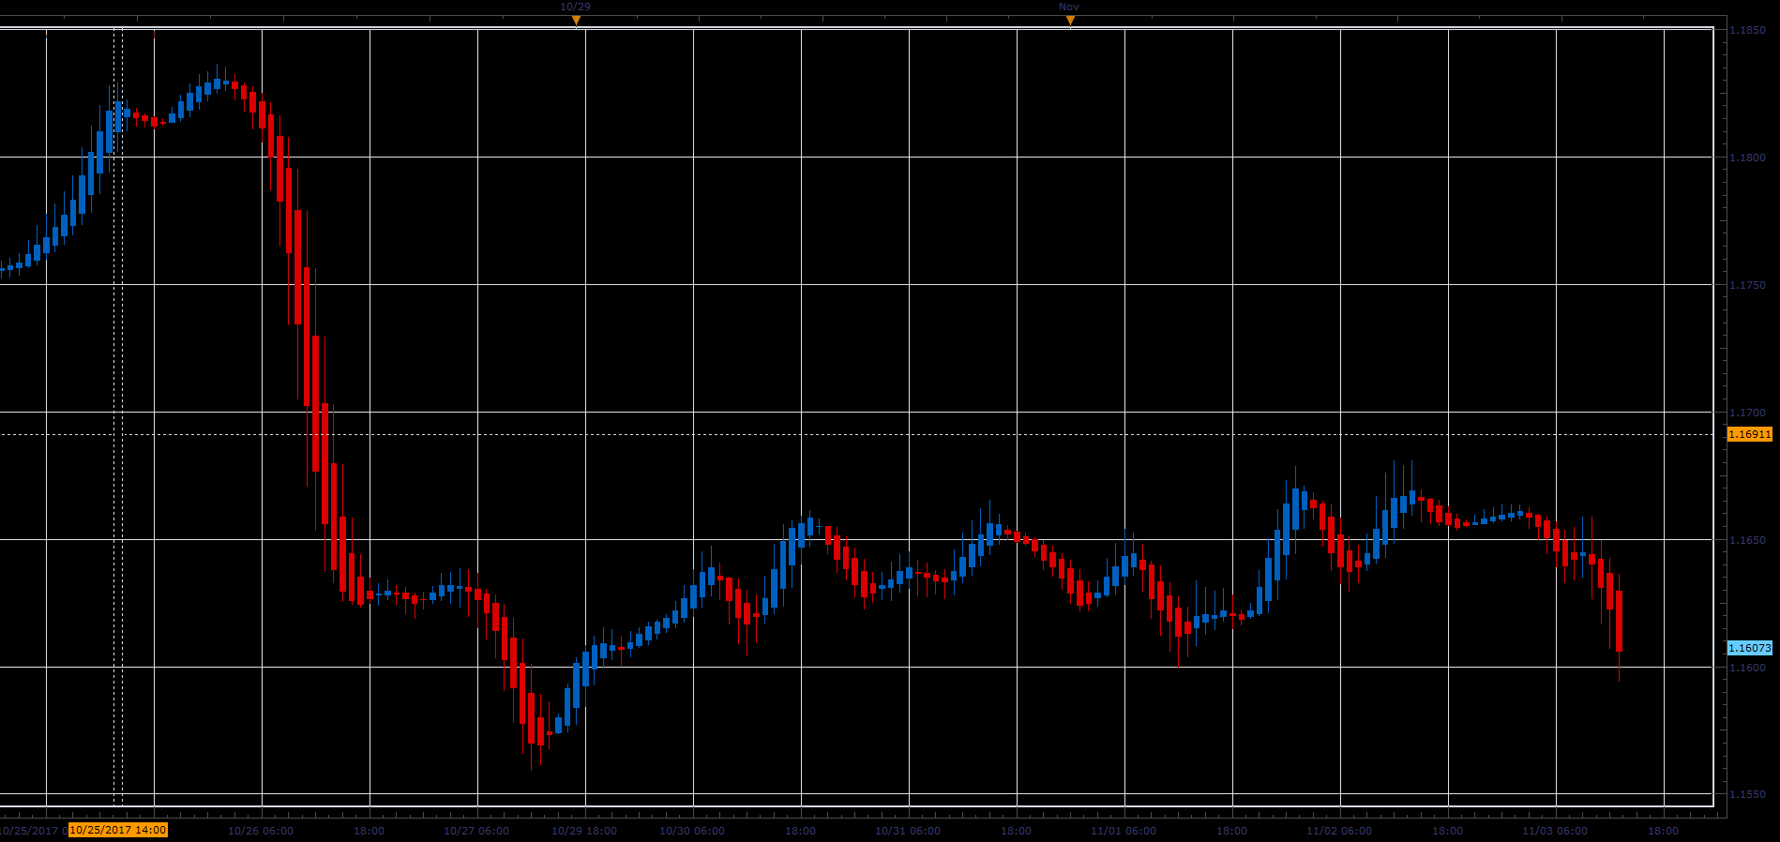Click the 18:00 label right after 10/26 06:00
The height and width of the screenshot is (842, 1780).
[370, 831]
